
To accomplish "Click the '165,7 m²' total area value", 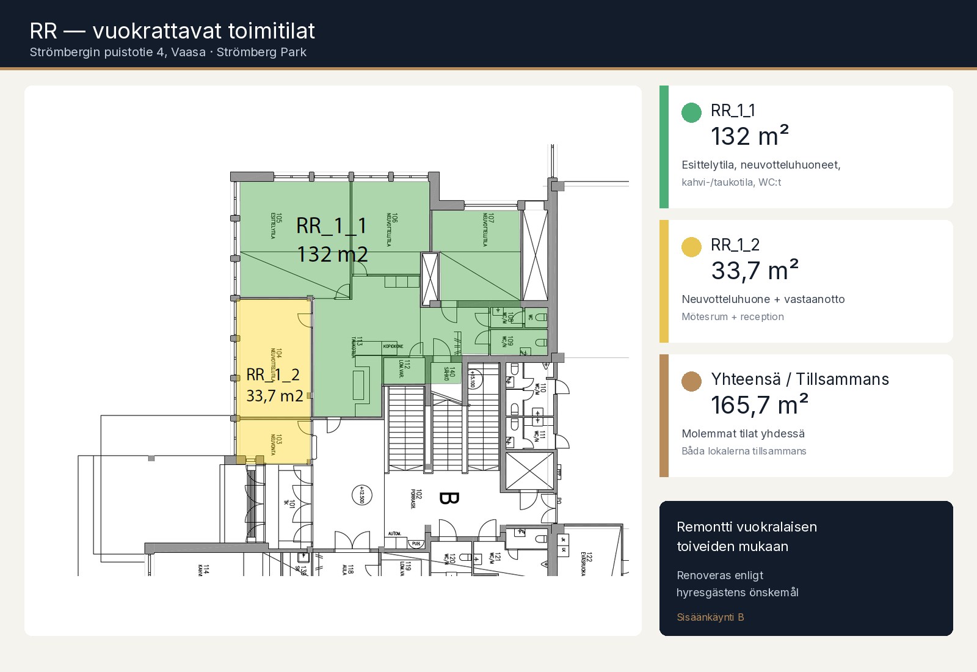I will tap(760, 404).
